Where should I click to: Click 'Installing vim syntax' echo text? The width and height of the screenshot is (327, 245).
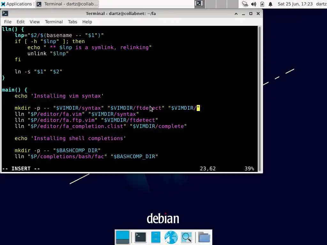coord(67,96)
